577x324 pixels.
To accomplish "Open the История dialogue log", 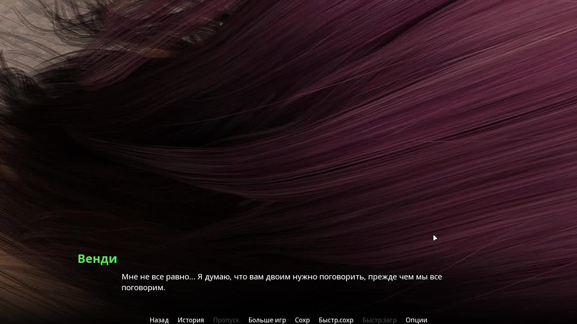I will (x=191, y=320).
